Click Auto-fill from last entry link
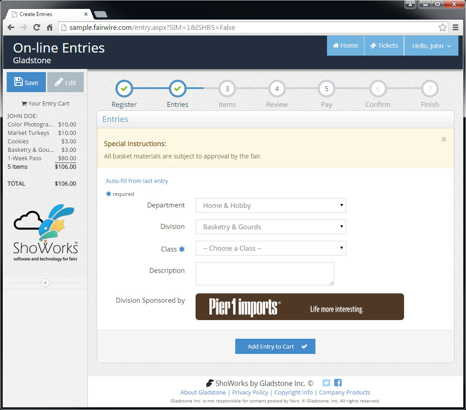 (x=137, y=181)
